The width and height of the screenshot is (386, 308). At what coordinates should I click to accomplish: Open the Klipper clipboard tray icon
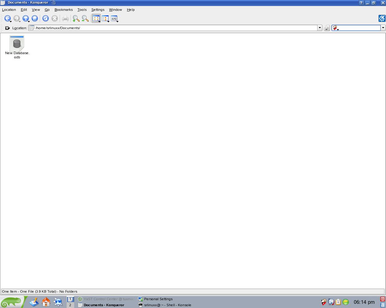coord(338,302)
